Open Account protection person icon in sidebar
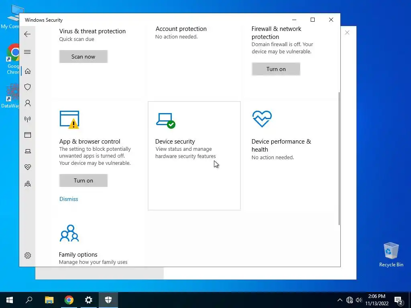 pyautogui.click(x=28, y=103)
